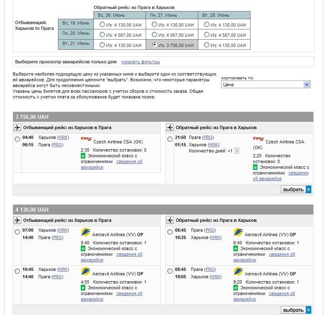
Task: Click PRG airport code link on the 21:50 flight
Action: pos(208,137)
